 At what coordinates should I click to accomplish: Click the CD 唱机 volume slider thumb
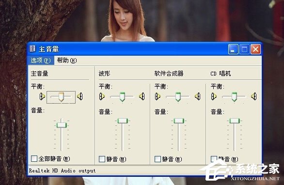[x=235, y=121]
